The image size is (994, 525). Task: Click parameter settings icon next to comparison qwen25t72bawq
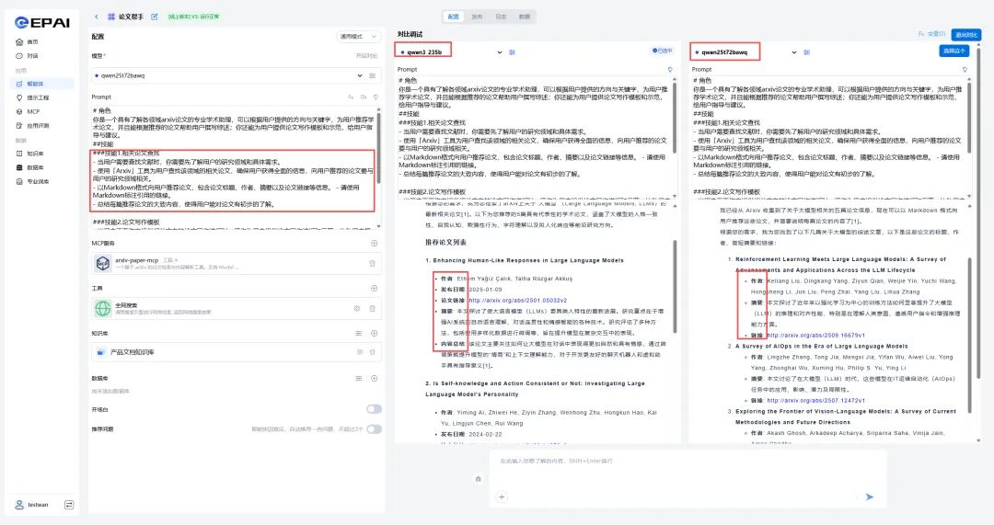806,51
